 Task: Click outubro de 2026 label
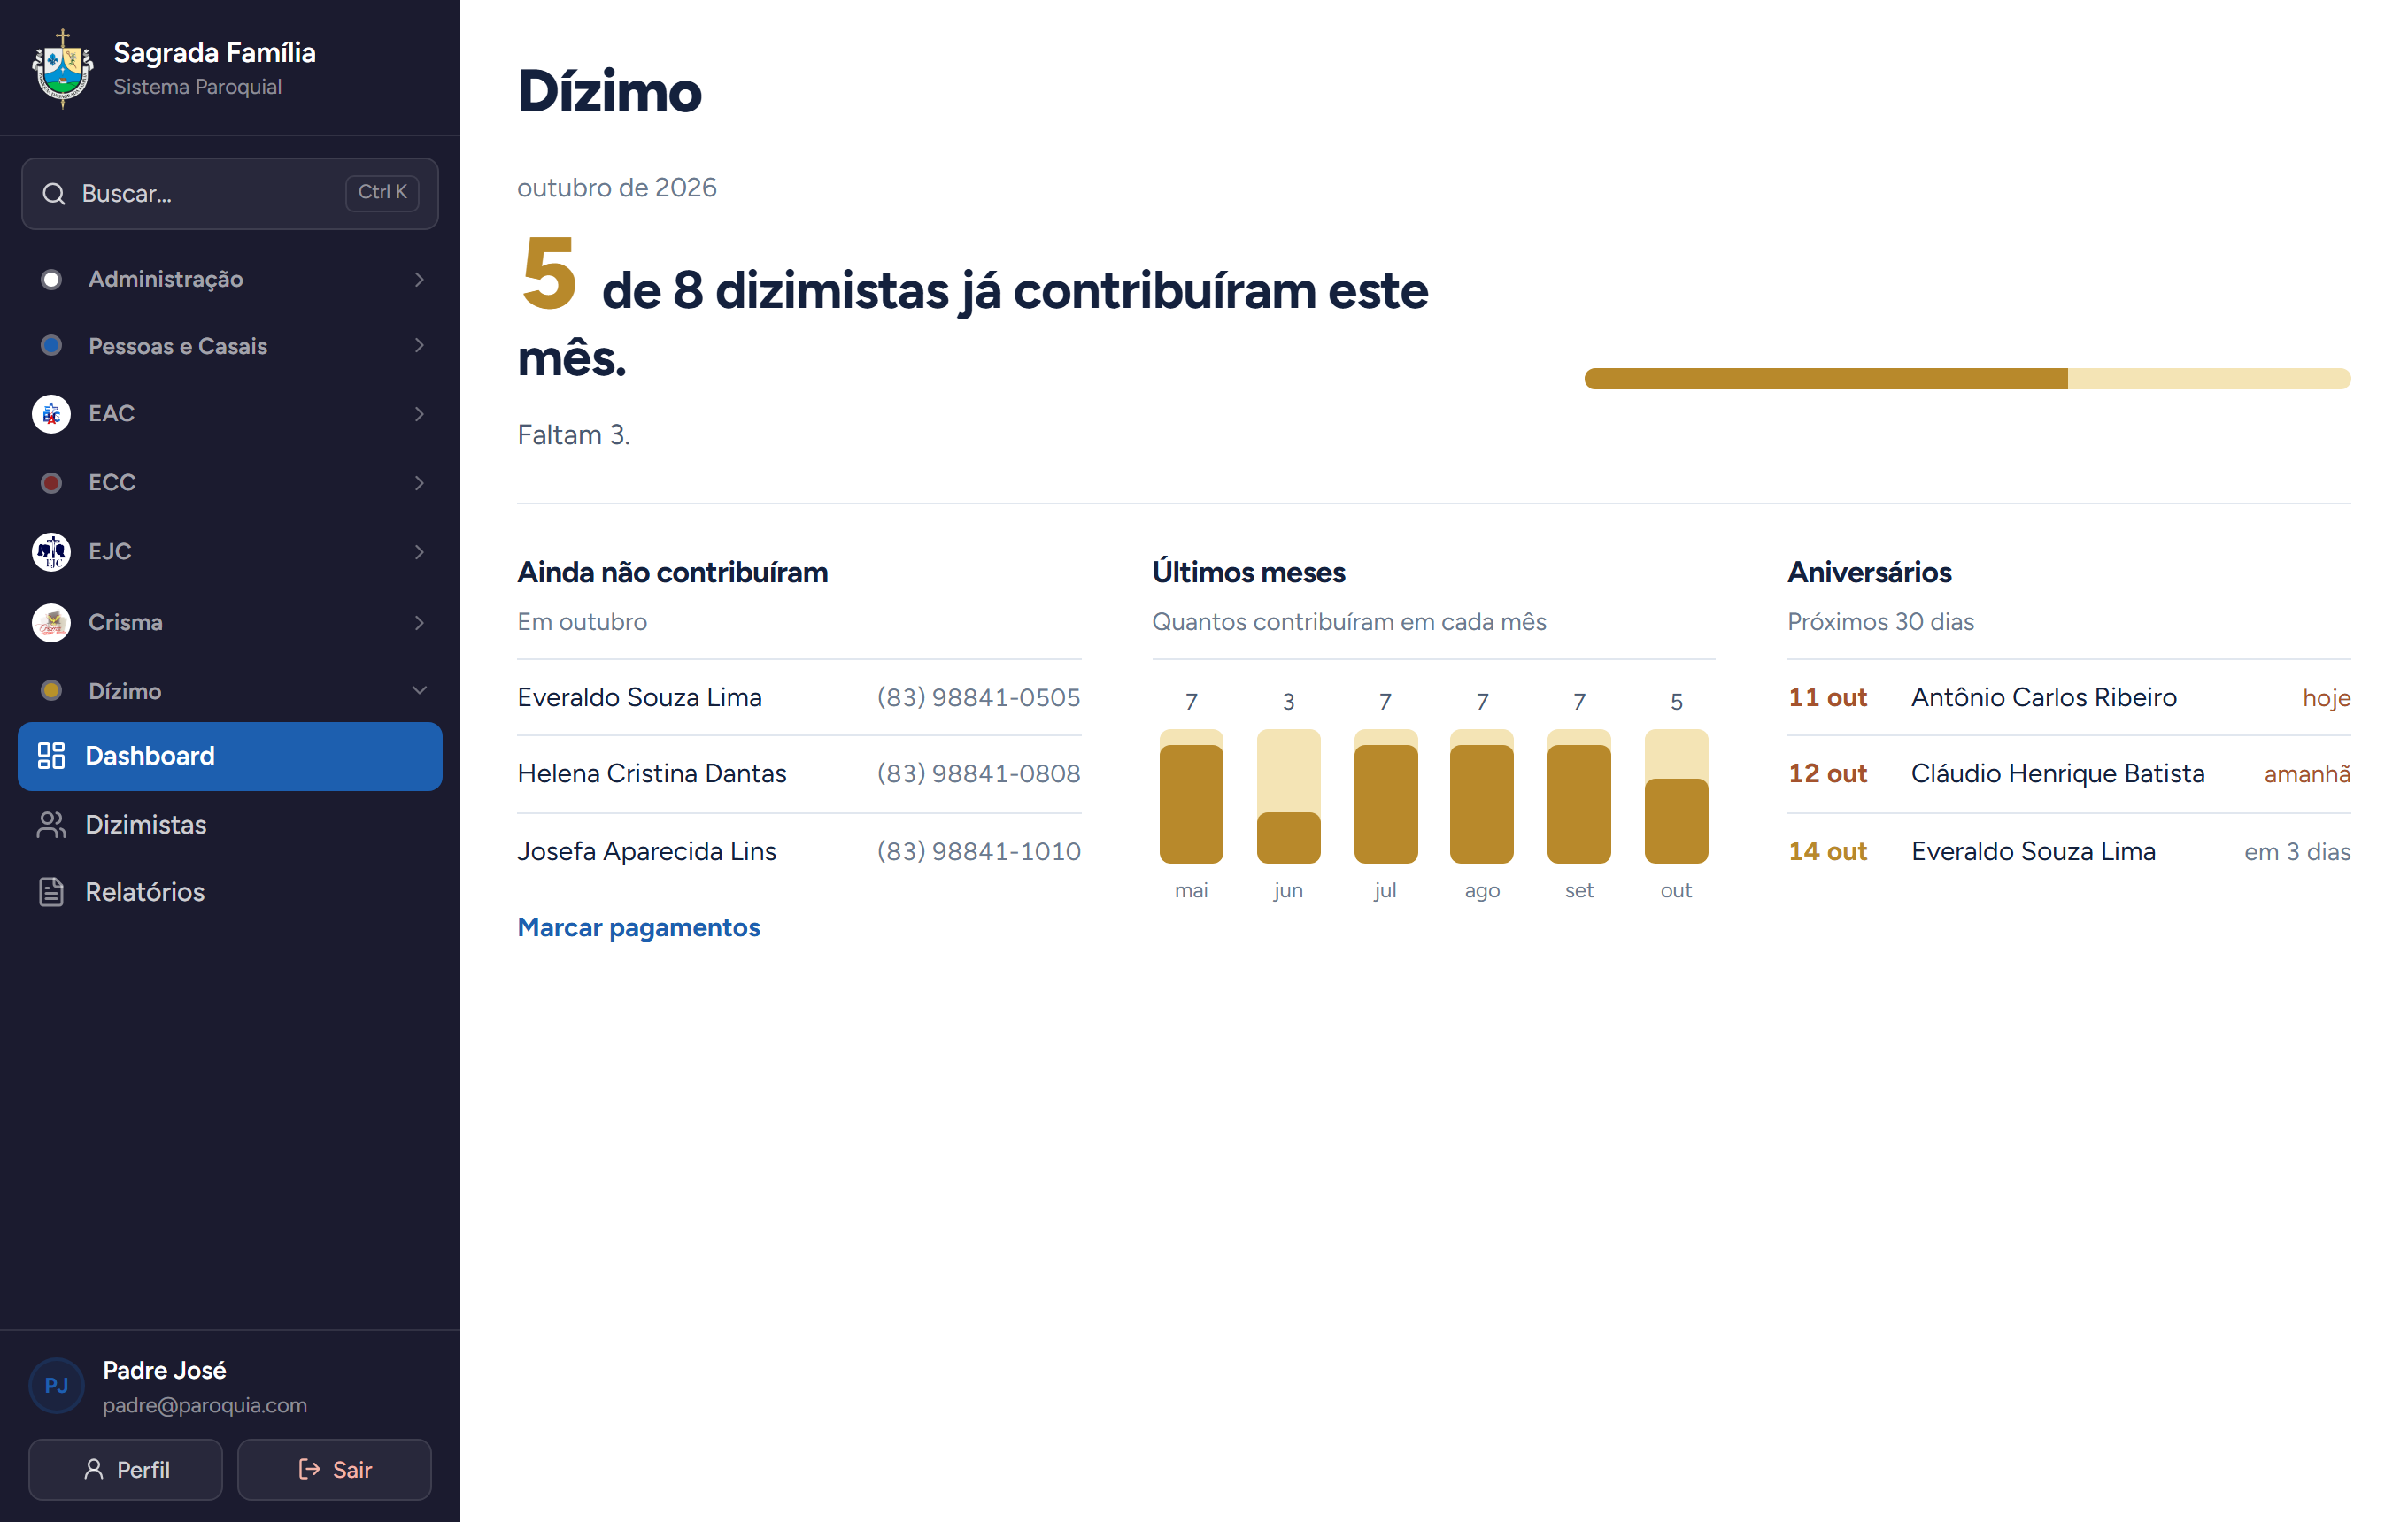pyautogui.click(x=616, y=188)
